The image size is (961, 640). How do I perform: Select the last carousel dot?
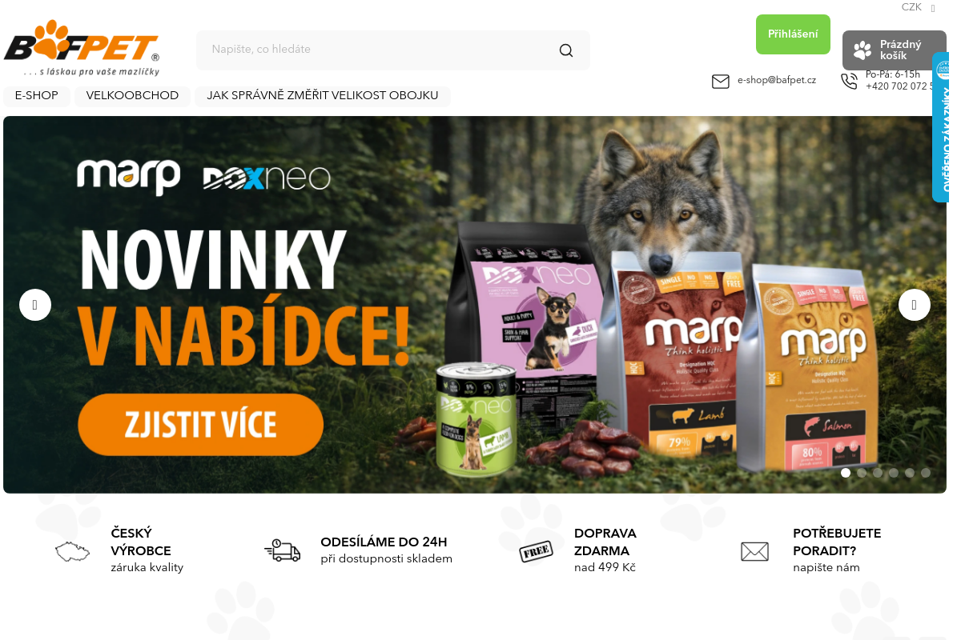click(x=926, y=473)
